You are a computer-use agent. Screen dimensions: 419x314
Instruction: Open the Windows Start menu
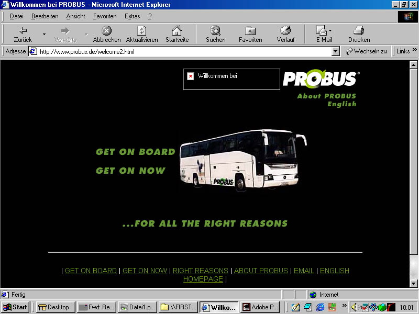coord(15,307)
